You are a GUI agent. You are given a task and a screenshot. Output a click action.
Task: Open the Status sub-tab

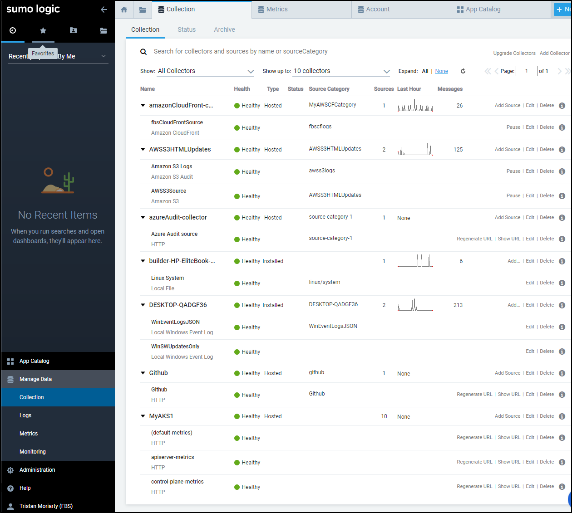187,29
